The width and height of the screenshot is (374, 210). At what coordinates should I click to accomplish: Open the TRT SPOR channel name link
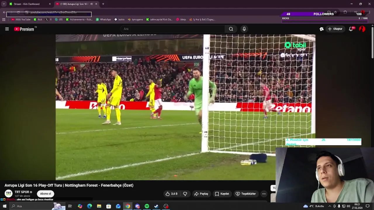pos(22,192)
